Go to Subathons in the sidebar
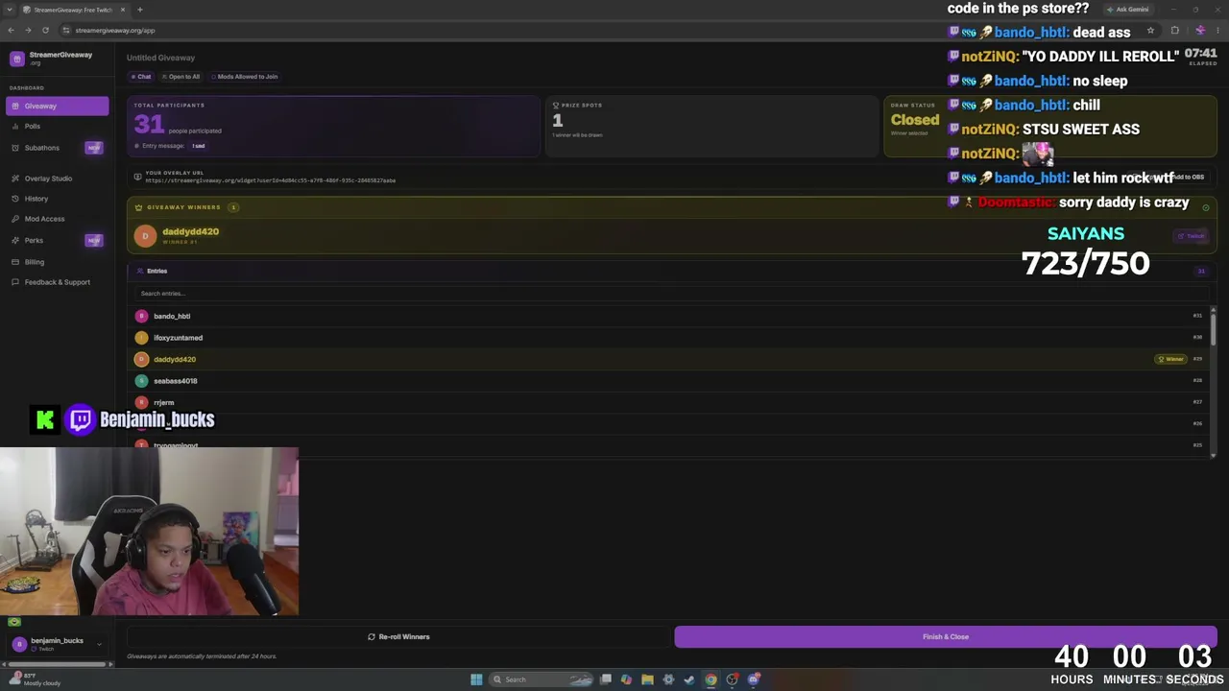This screenshot has width=1229, height=691. (56, 148)
